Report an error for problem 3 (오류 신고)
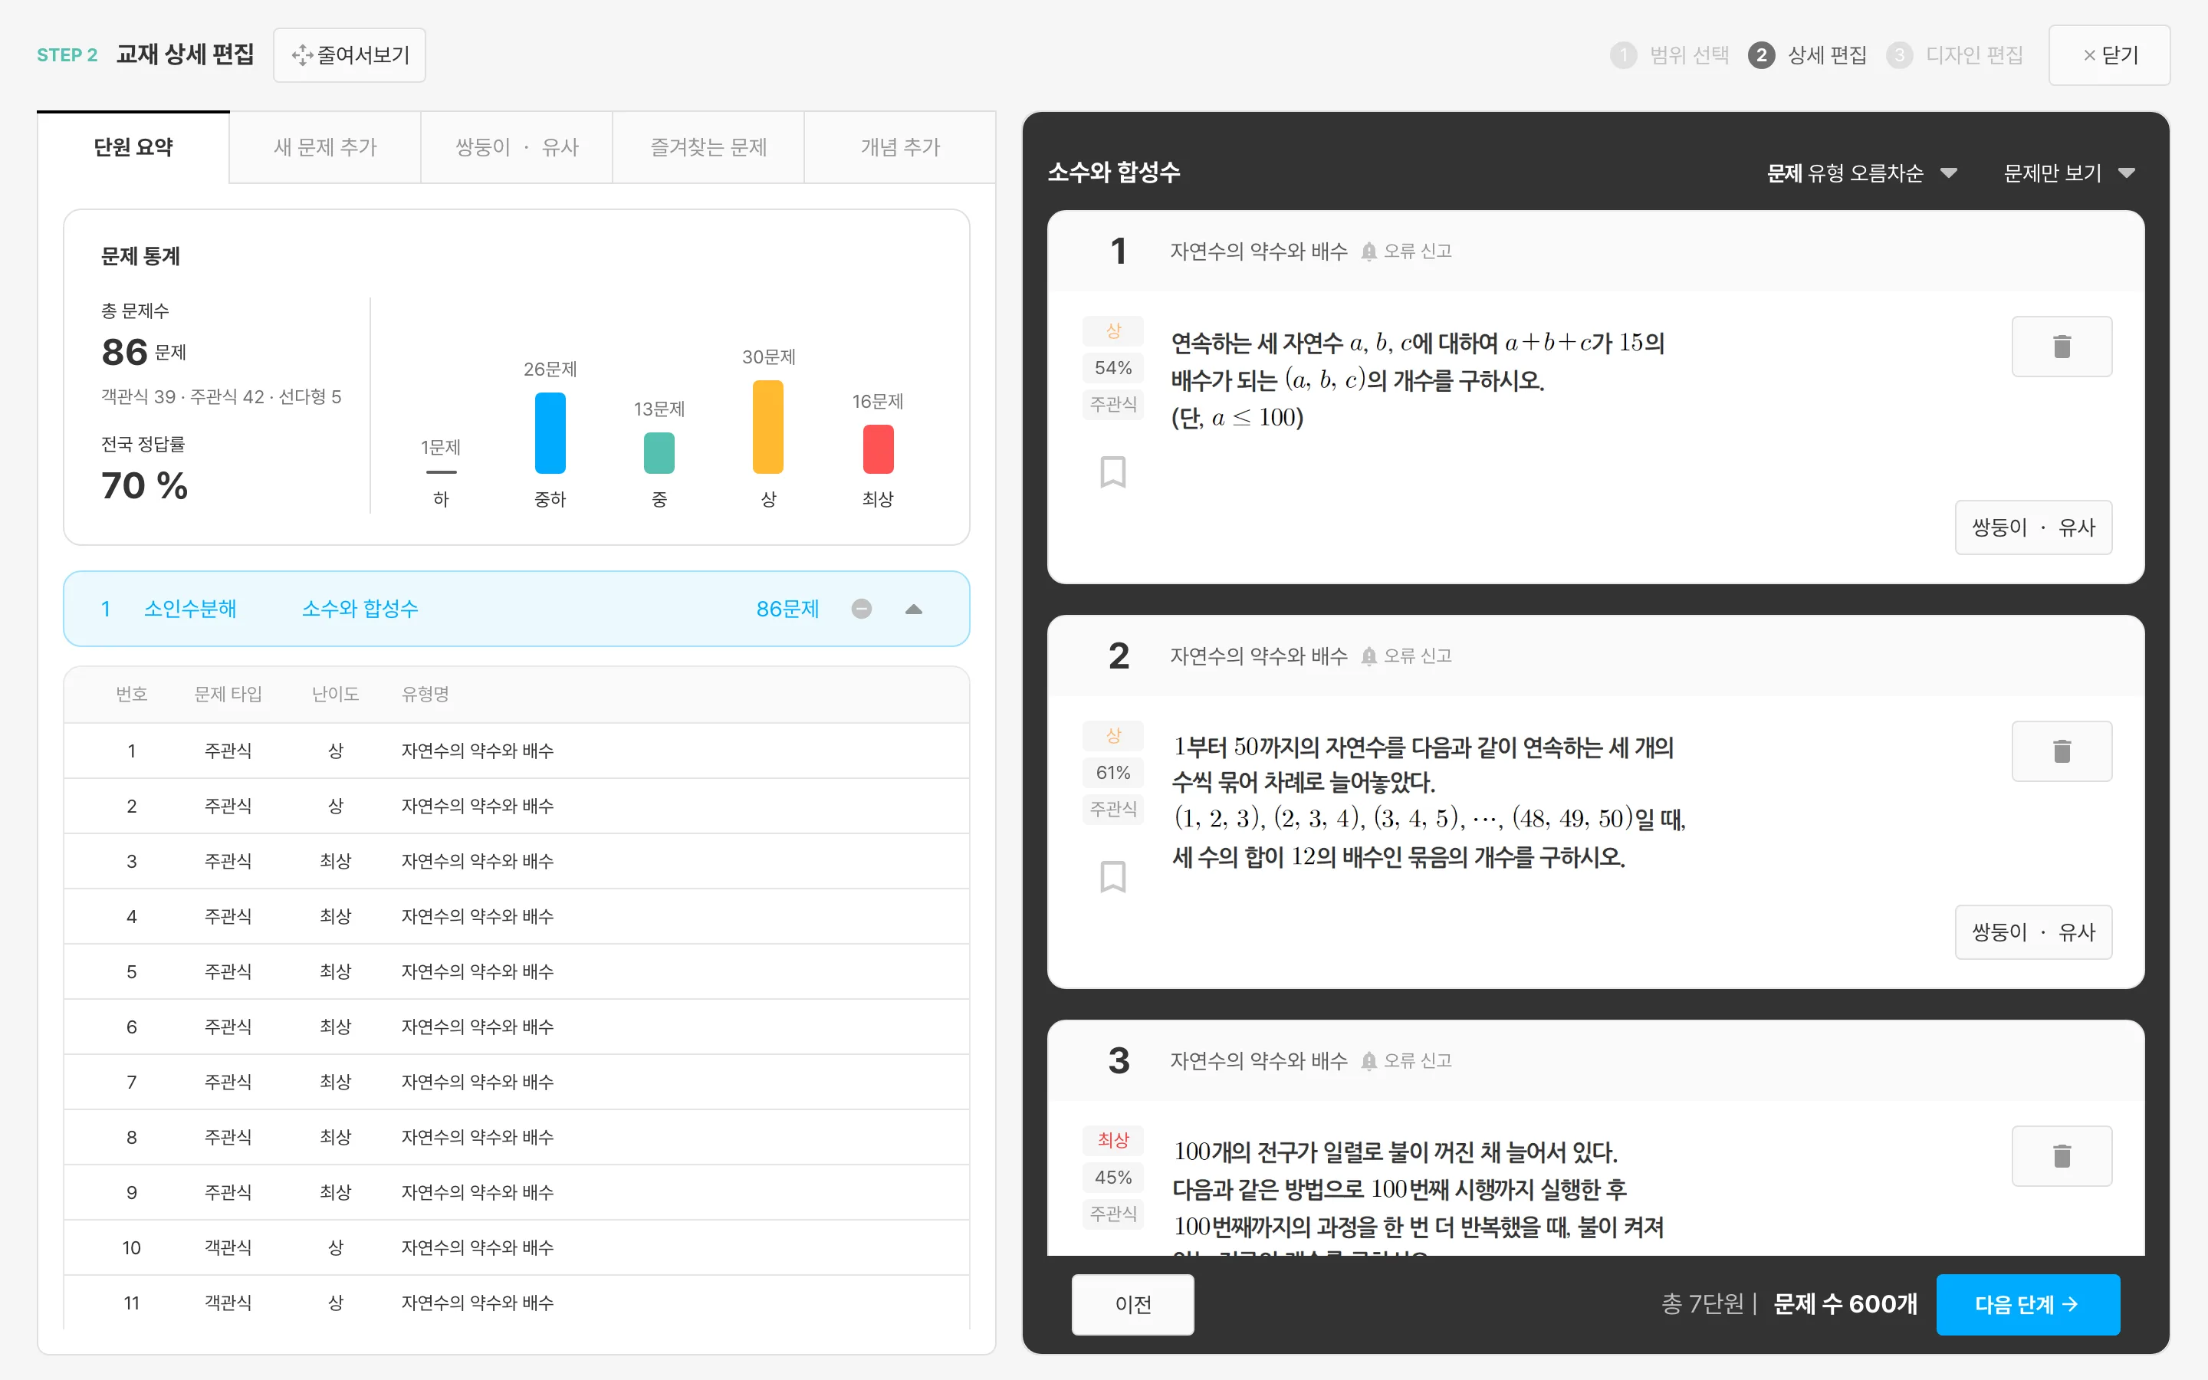The height and width of the screenshot is (1380, 2208). (x=1406, y=1060)
